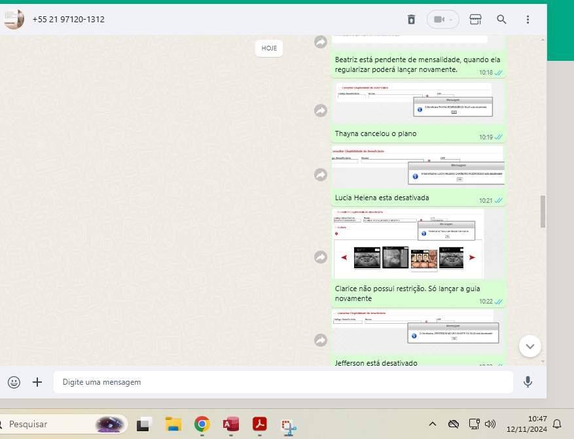Open the store catalog icon in the chat header
Viewport: 574px width, 439px height.
point(475,20)
